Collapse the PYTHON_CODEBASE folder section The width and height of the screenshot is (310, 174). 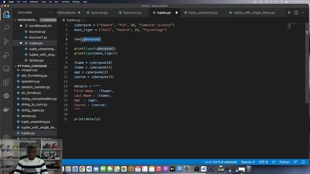point(15,66)
